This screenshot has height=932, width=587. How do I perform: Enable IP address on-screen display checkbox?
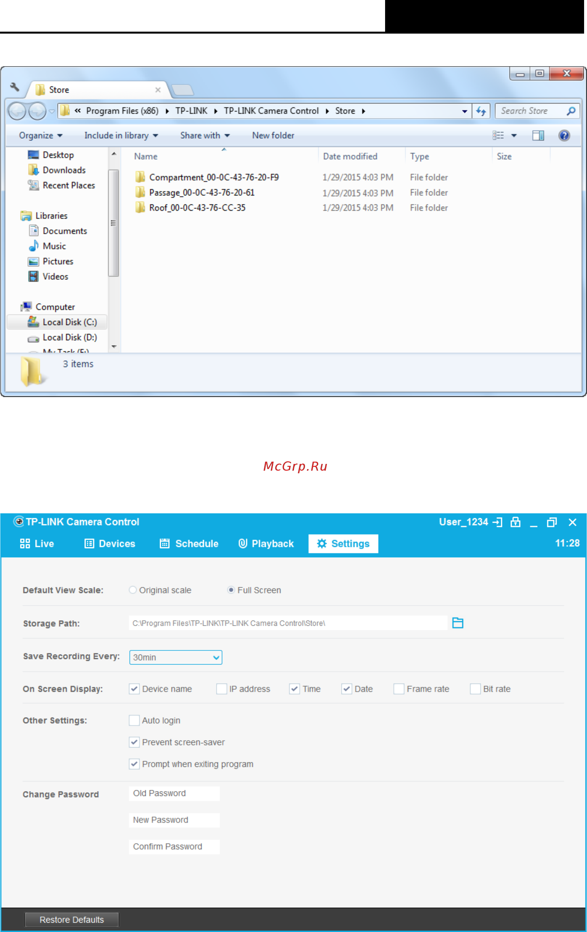click(x=221, y=689)
